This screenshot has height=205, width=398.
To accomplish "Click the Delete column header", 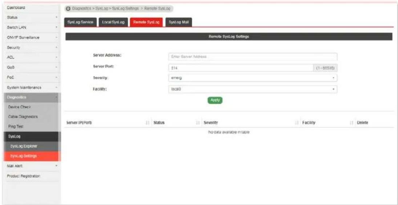I will tap(362, 123).
